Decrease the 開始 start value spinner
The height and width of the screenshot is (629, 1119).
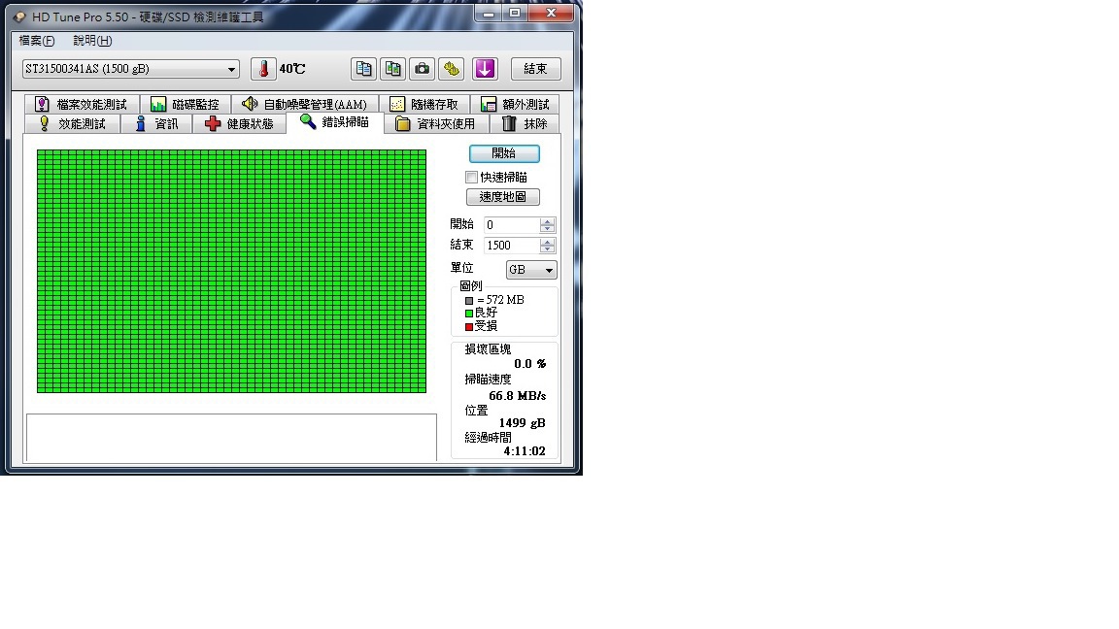coord(548,229)
